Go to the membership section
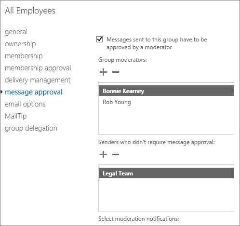 click(24, 56)
